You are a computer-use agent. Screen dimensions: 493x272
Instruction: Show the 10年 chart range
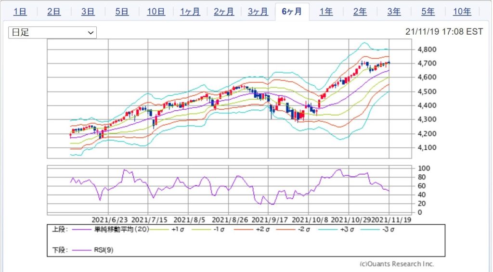coord(462,12)
